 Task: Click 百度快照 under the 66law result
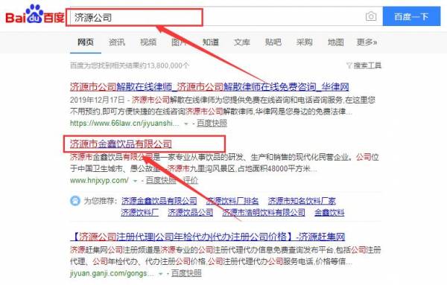pyautogui.click(x=212, y=124)
